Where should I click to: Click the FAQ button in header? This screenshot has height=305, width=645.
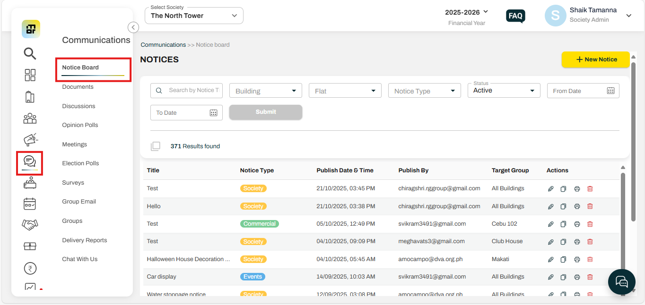[x=515, y=16]
